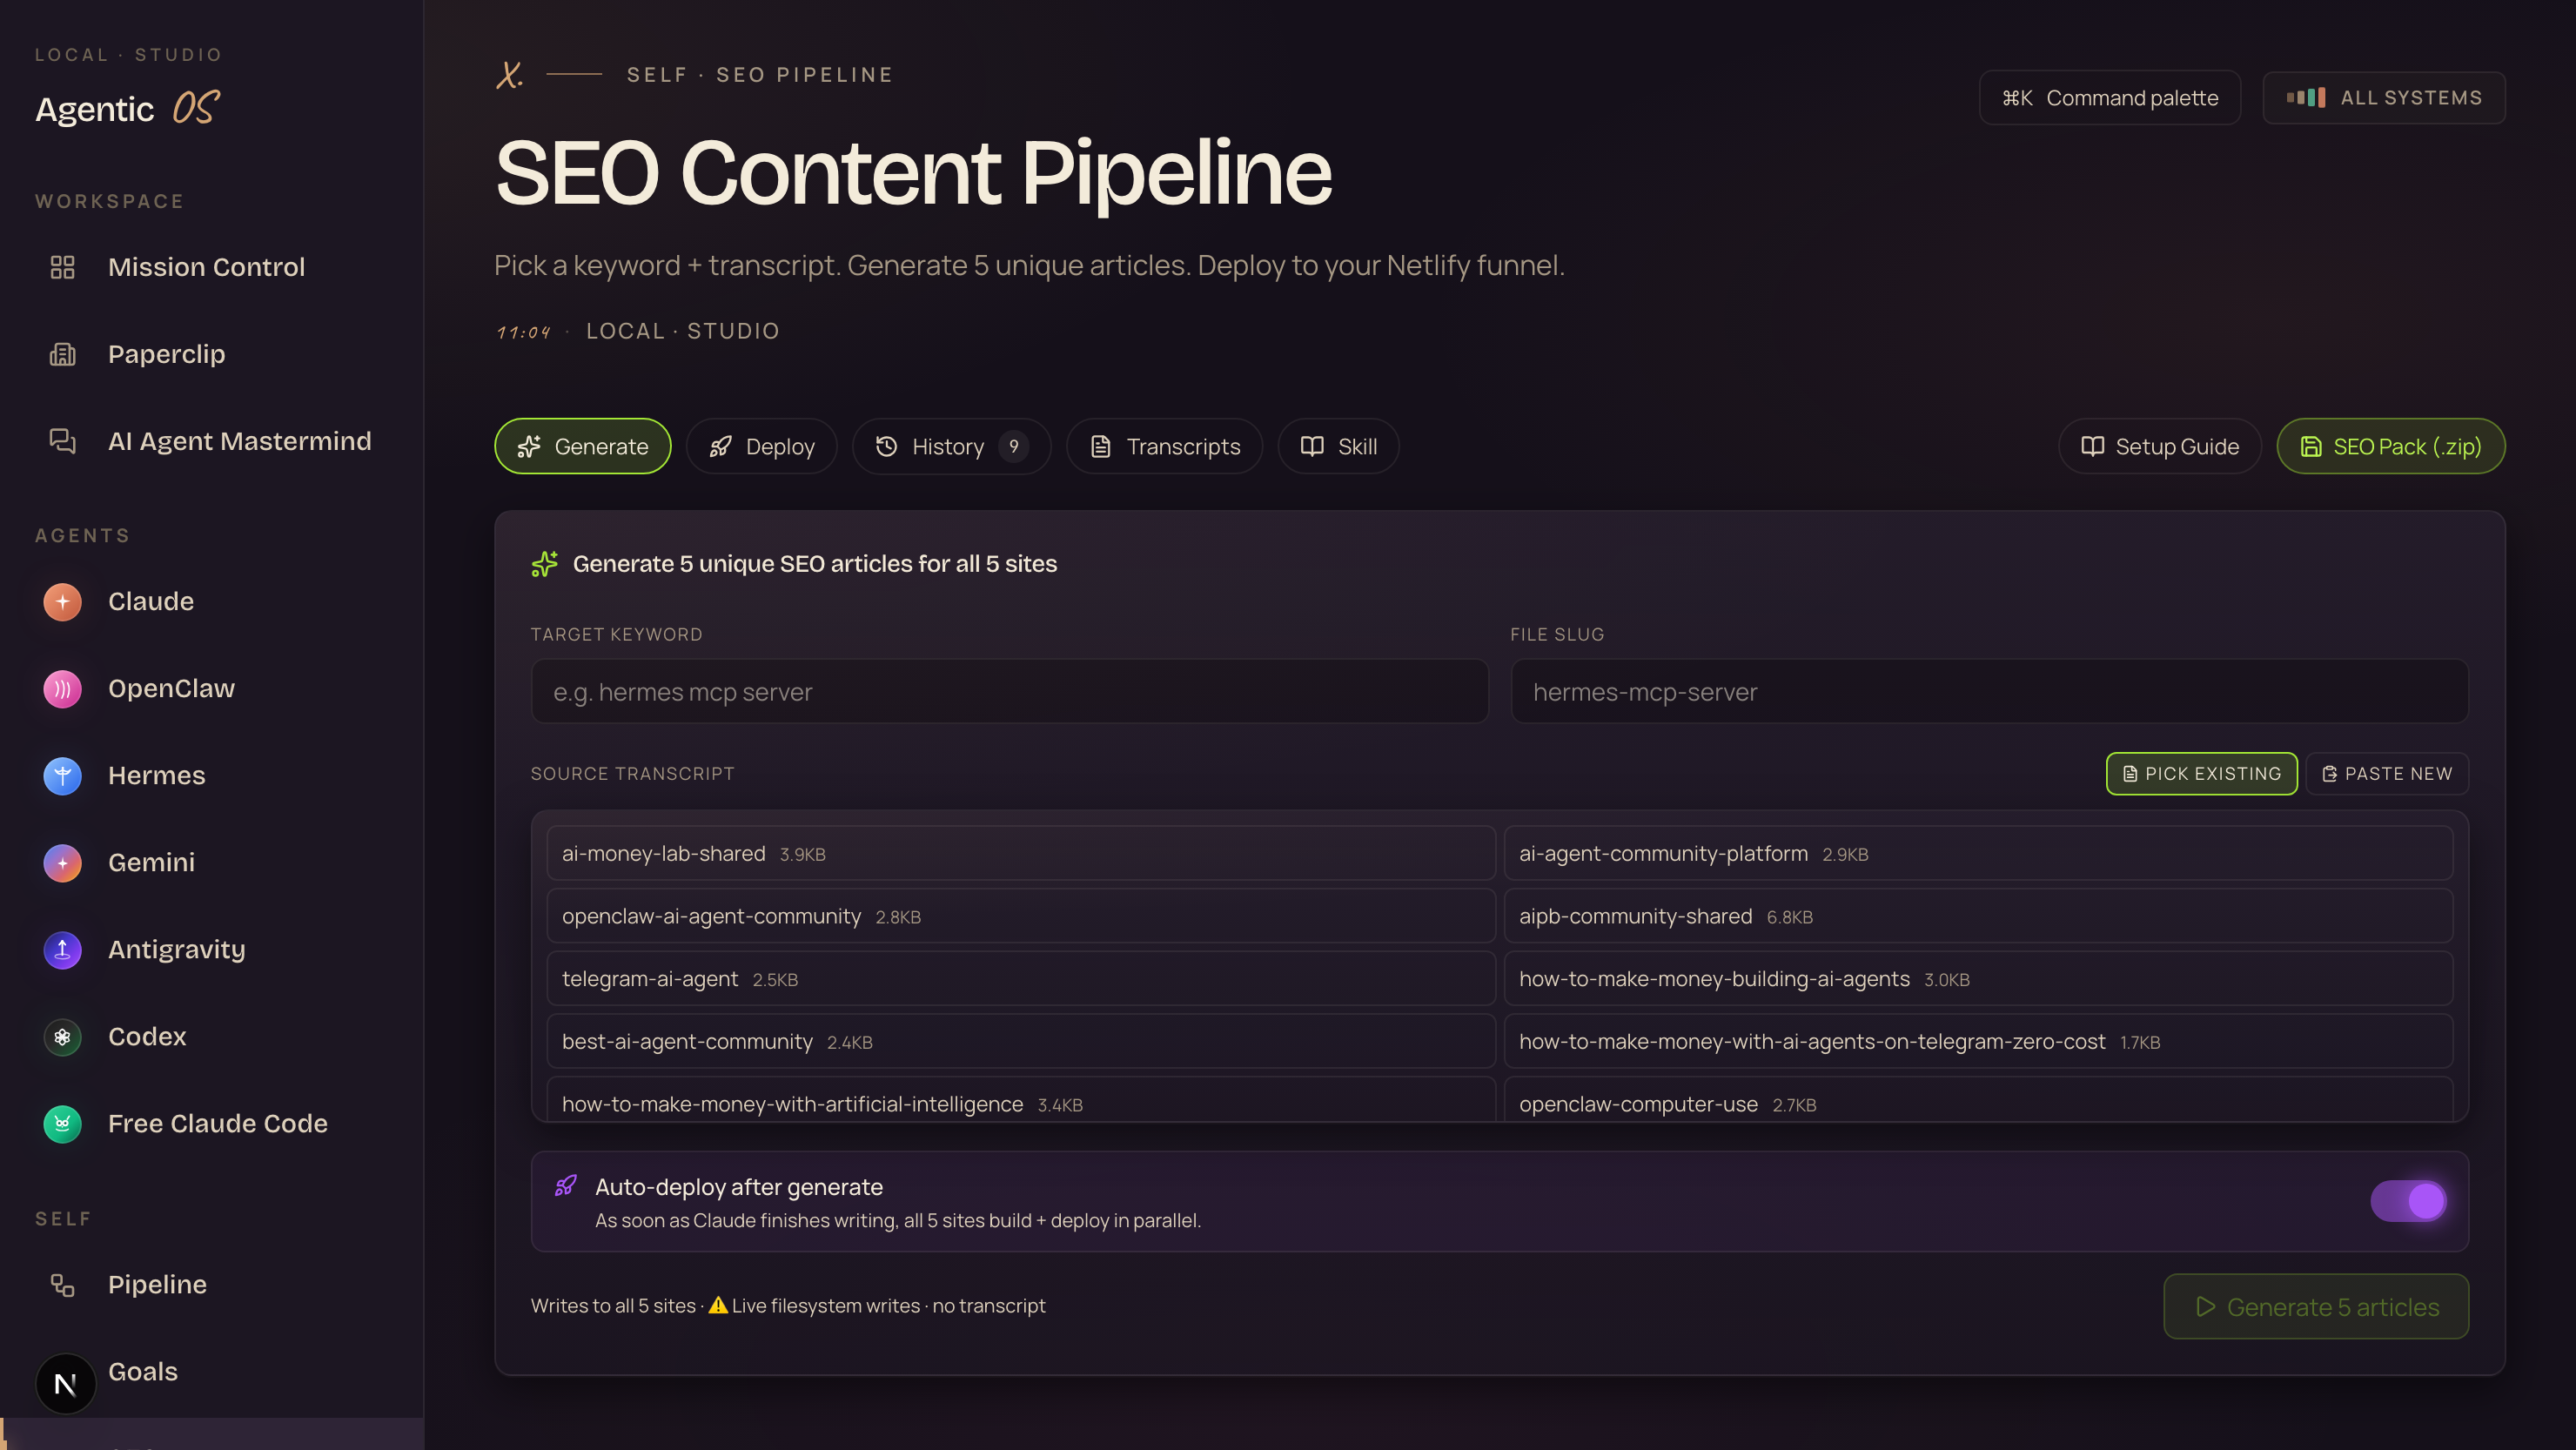This screenshot has width=2576, height=1450.
Task: Click the book icon in Skill tab
Action: click(x=1312, y=447)
